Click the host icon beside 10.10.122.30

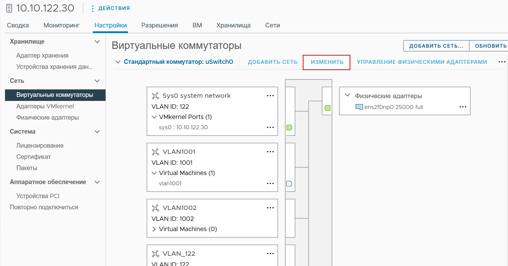coord(9,8)
